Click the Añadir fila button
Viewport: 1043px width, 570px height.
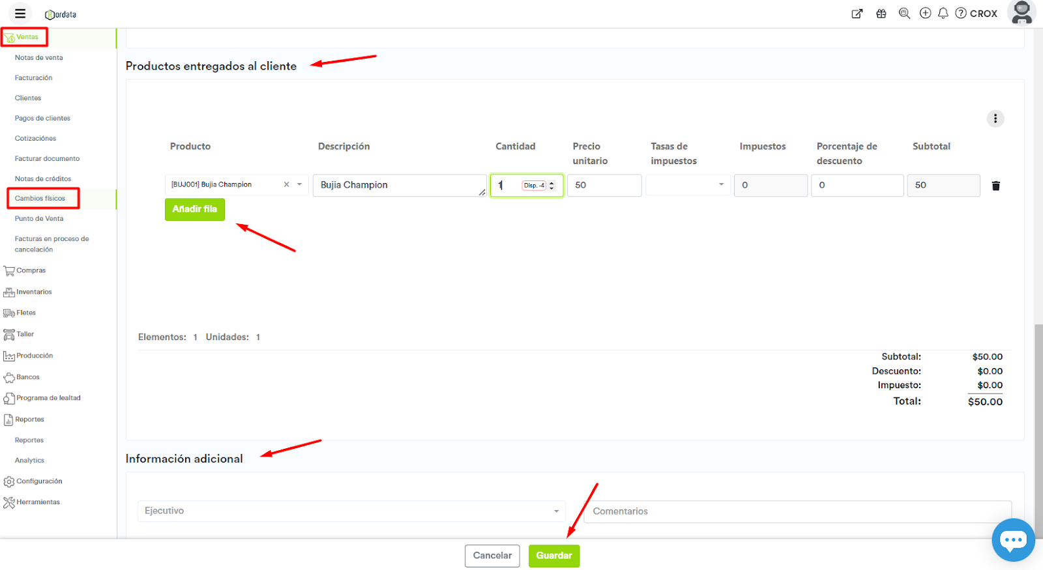click(194, 209)
